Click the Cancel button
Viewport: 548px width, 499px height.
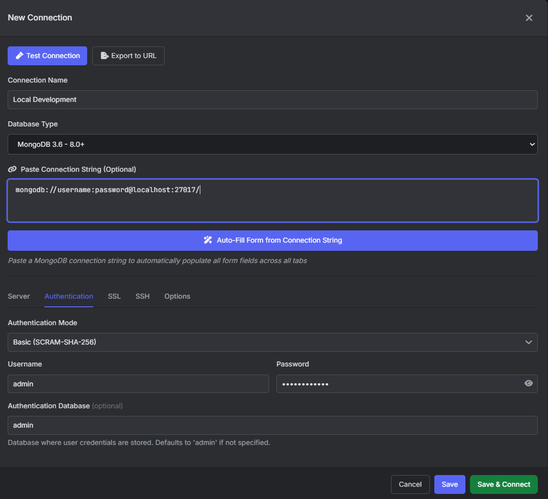[x=410, y=484]
